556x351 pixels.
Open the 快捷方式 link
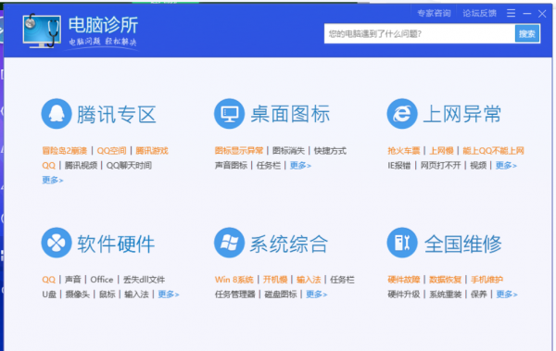pyautogui.click(x=330, y=151)
